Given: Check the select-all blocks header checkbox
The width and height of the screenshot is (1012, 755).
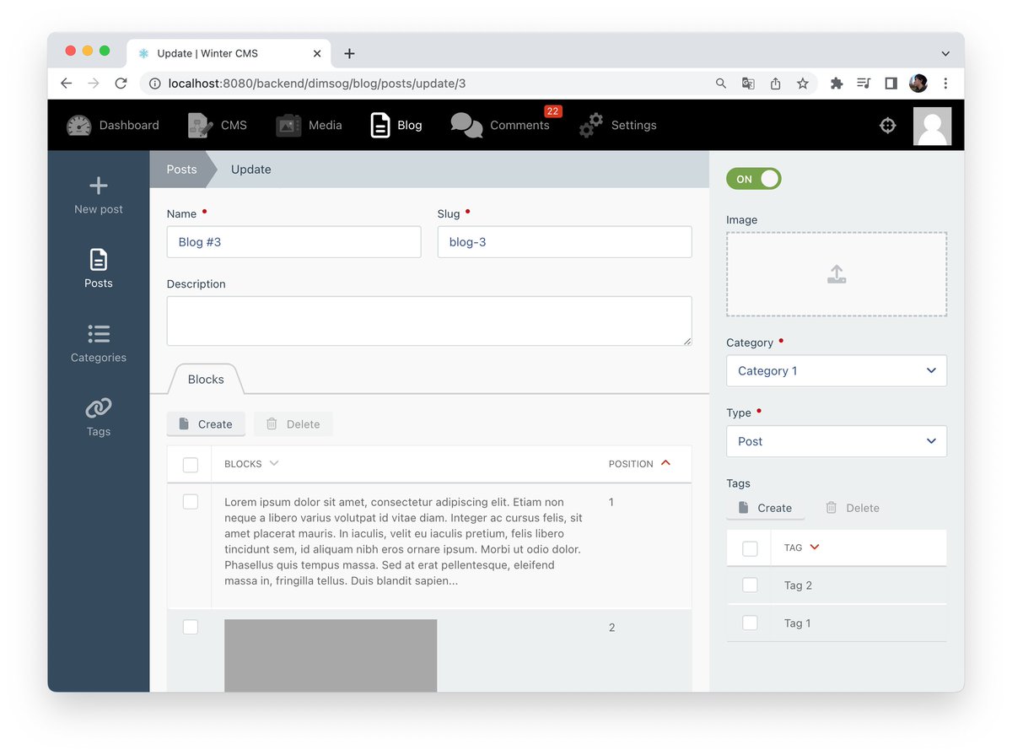Looking at the screenshot, I should (191, 465).
